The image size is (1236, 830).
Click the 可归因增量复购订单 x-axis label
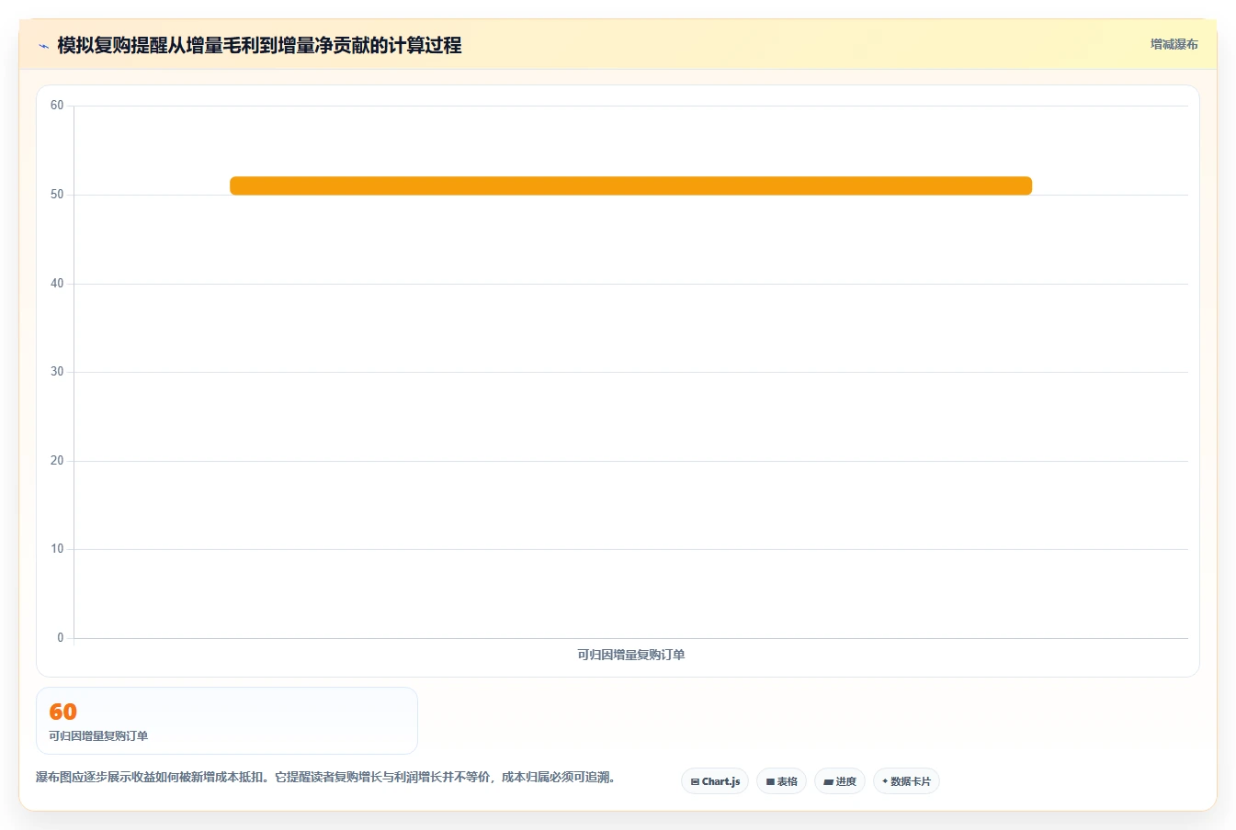point(630,655)
